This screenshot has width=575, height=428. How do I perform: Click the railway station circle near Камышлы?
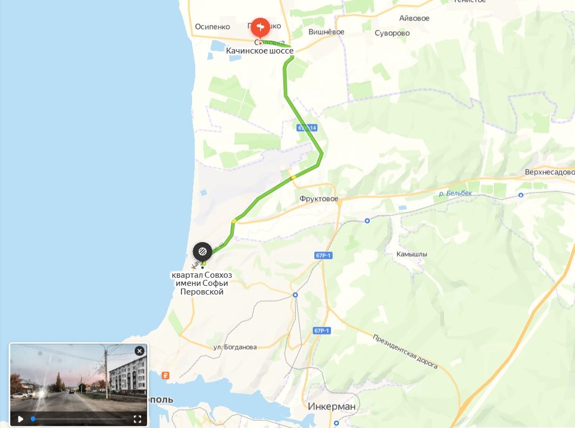367,220
